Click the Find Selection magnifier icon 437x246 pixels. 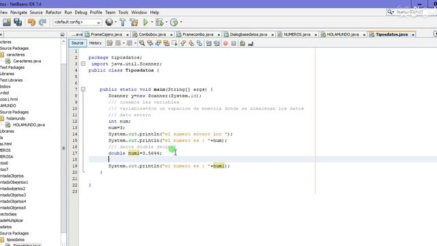pyautogui.click(x=142, y=43)
